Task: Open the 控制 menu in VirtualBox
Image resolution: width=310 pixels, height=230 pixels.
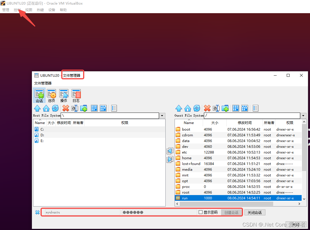Action: pos(17,10)
